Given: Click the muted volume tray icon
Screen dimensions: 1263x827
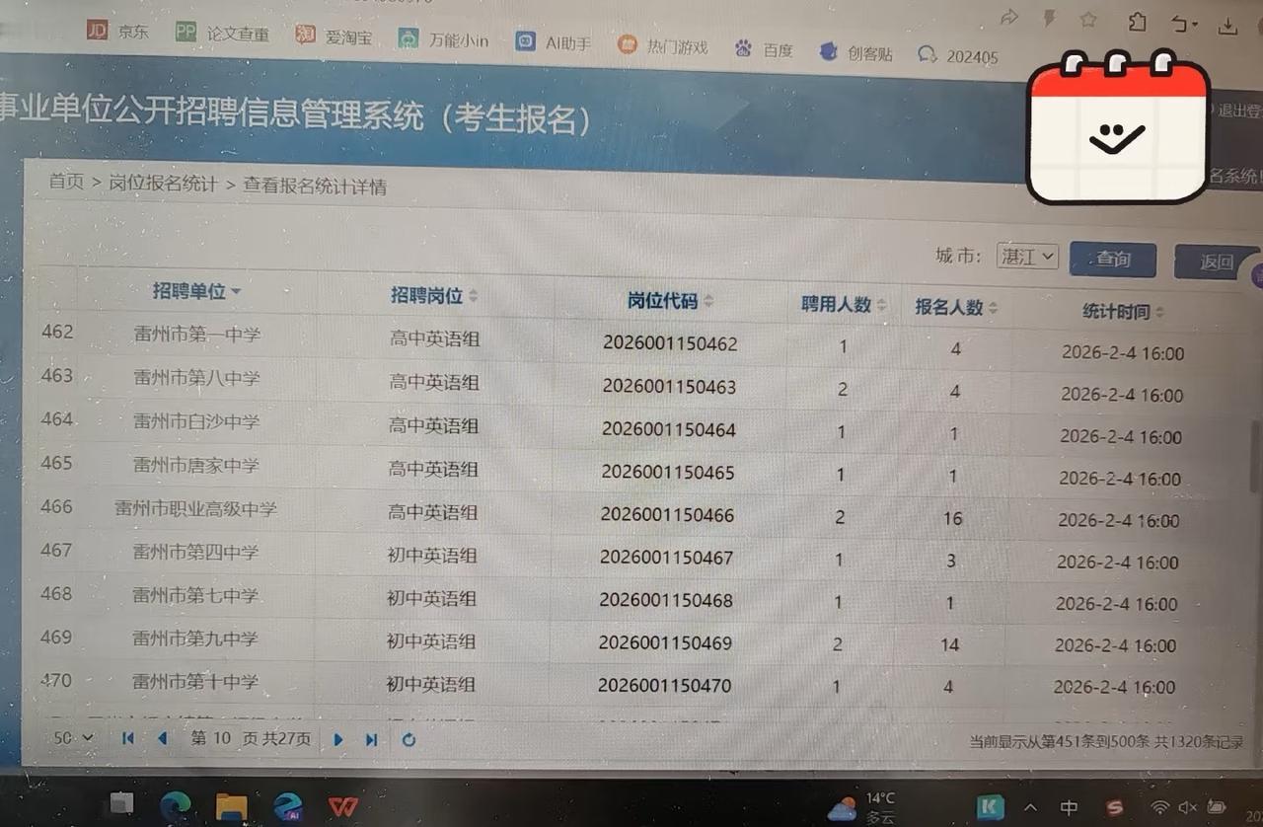Looking at the screenshot, I should click(1188, 807).
